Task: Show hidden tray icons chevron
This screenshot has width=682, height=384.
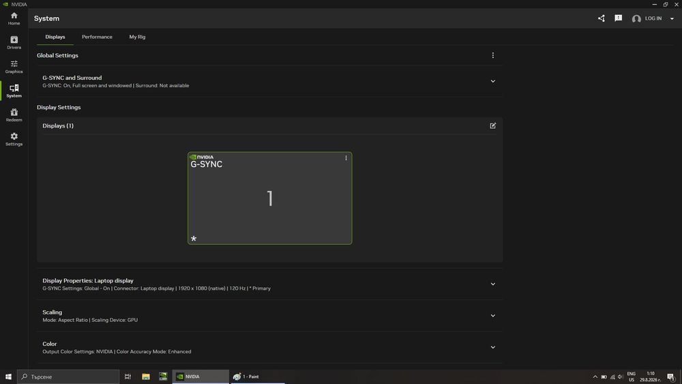Action: tap(595, 377)
